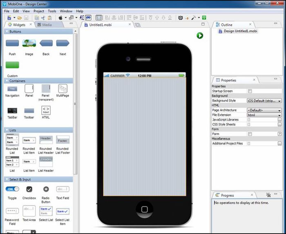
Task: Click the Copy toolbar icon
Action: click(x=37, y=18)
